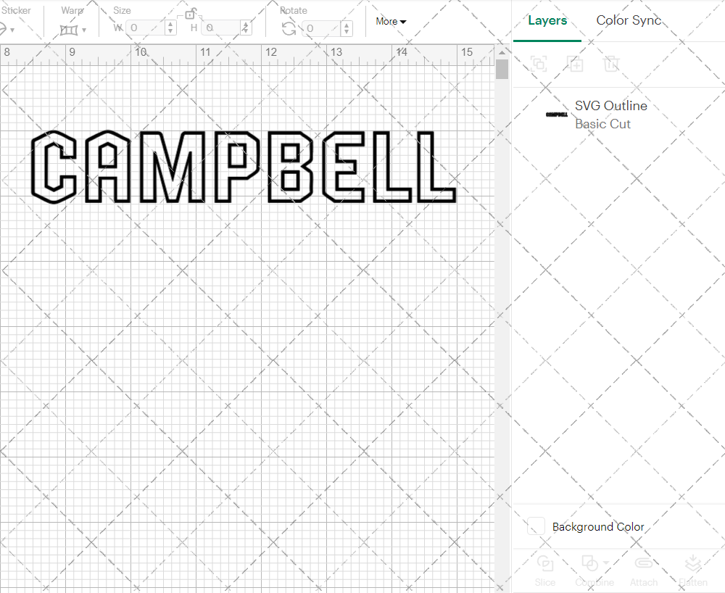Select the Slice tool

pyautogui.click(x=545, y=565)
